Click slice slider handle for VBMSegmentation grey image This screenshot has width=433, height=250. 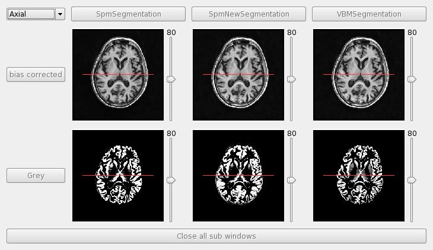coord(412,180)
